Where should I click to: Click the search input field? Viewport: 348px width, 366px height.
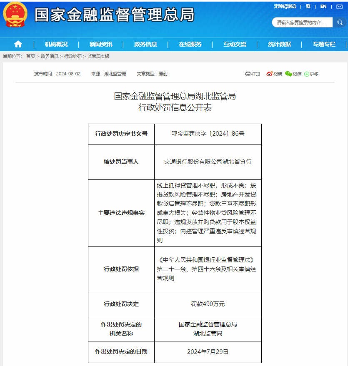click(302, 22)
